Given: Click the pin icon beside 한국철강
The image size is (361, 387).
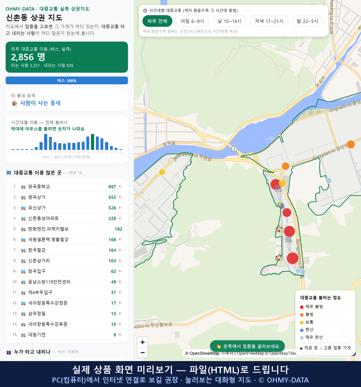Looking at the screenshot, I should (x=120, y=250).
